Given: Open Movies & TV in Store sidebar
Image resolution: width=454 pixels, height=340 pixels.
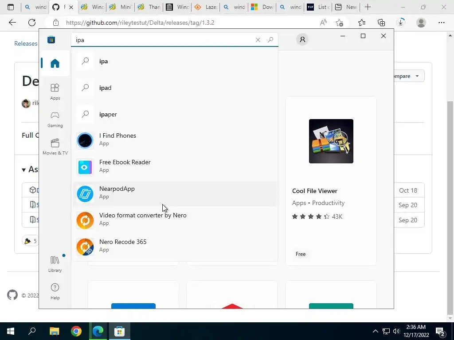Looking at the screenshot, I should click(55, 147).
